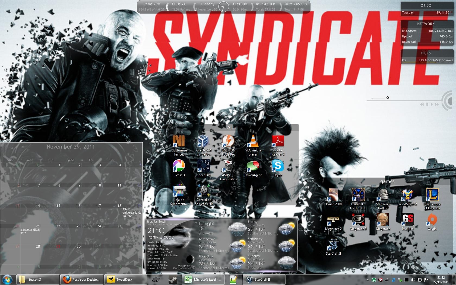Switch to Microsoft Excel taskbar button
The height and width of the screenshot is (285, 456).
tap(203, 279)
